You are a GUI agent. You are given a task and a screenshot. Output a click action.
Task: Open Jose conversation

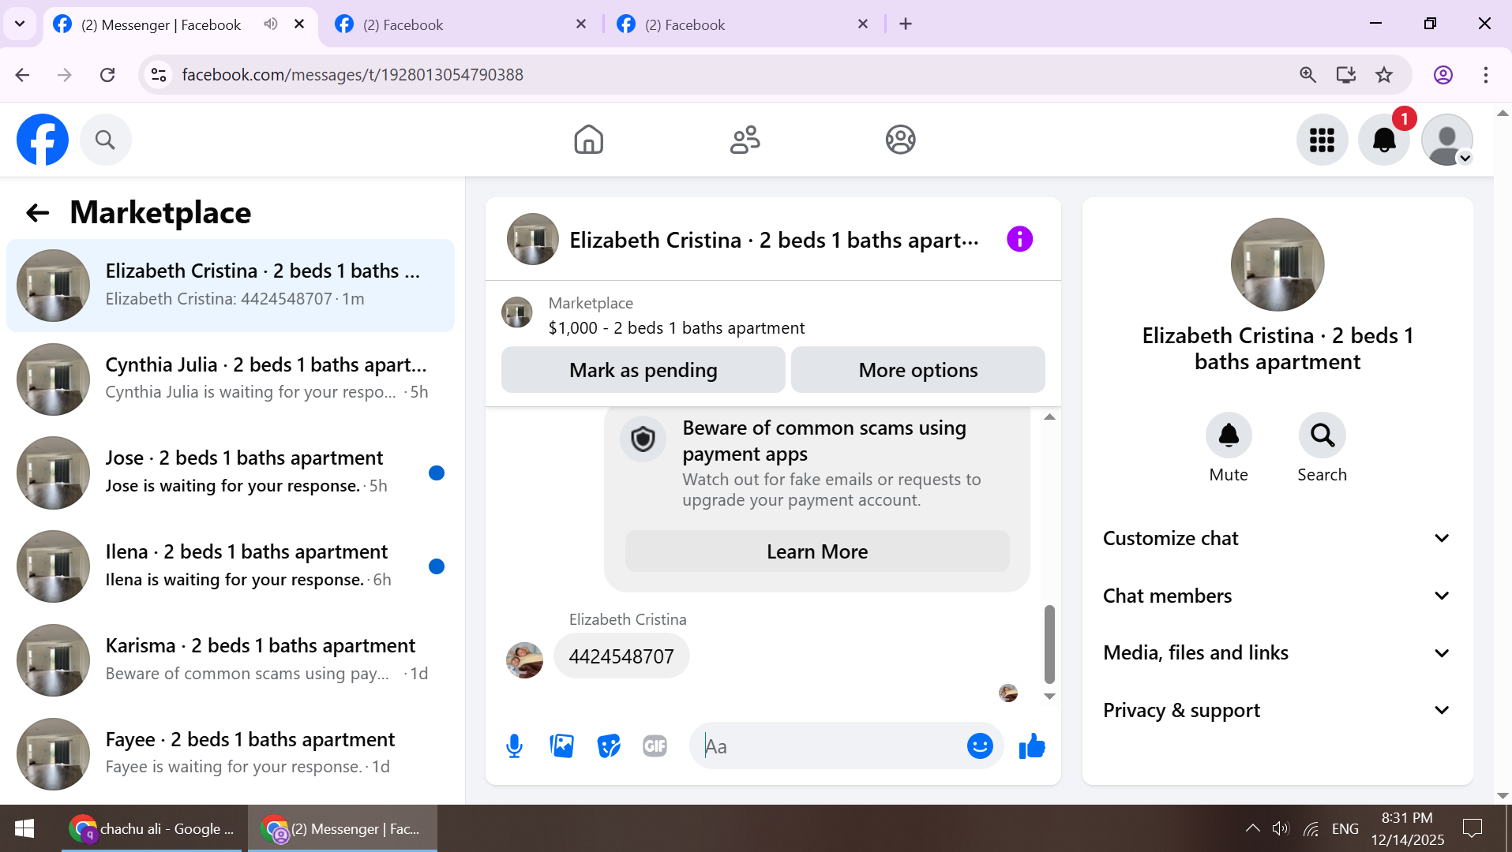click(x=231, y=473)
